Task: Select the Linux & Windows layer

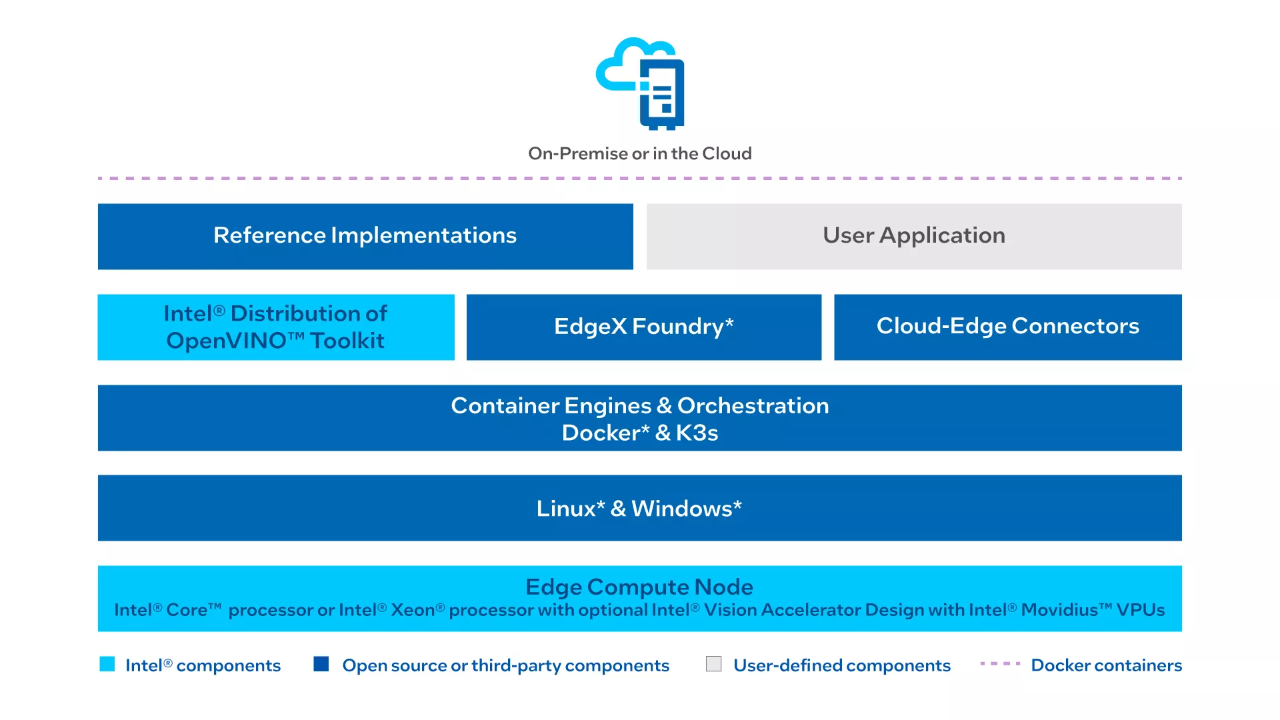Action: [640, 508]
